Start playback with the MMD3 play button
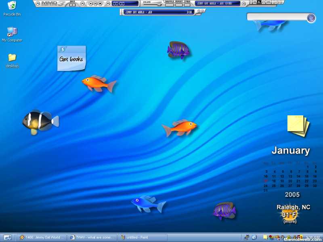 pyautogui.click(x=90, y=4)
